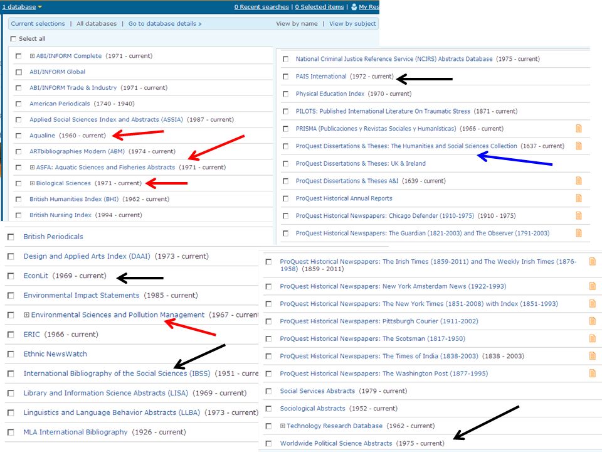Select the EconLit checkbox
This screenshot has width=602, height=452.
pyautogui.click(x=11, y=276)
